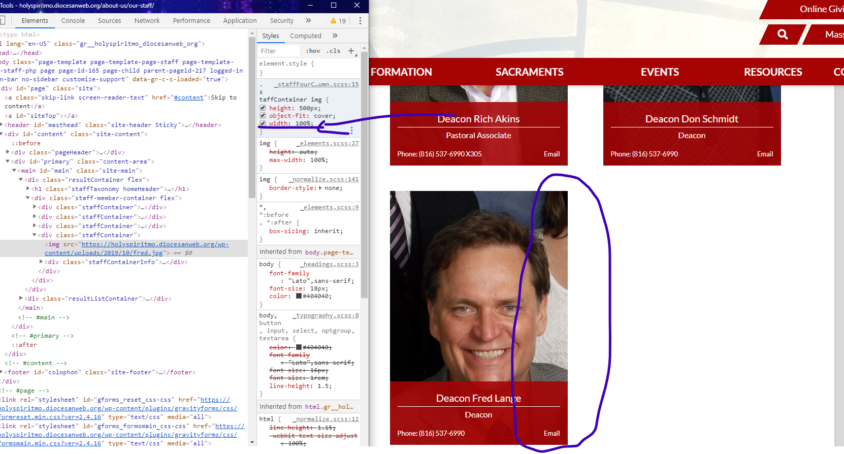Click the website search magnifier icon
Image resolution: width=844 pixels, height=454 pixels.
pos(783,35)
